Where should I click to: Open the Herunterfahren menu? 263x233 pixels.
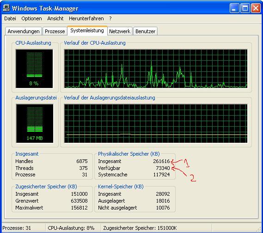pyautogui.click(x=86, y=18)
